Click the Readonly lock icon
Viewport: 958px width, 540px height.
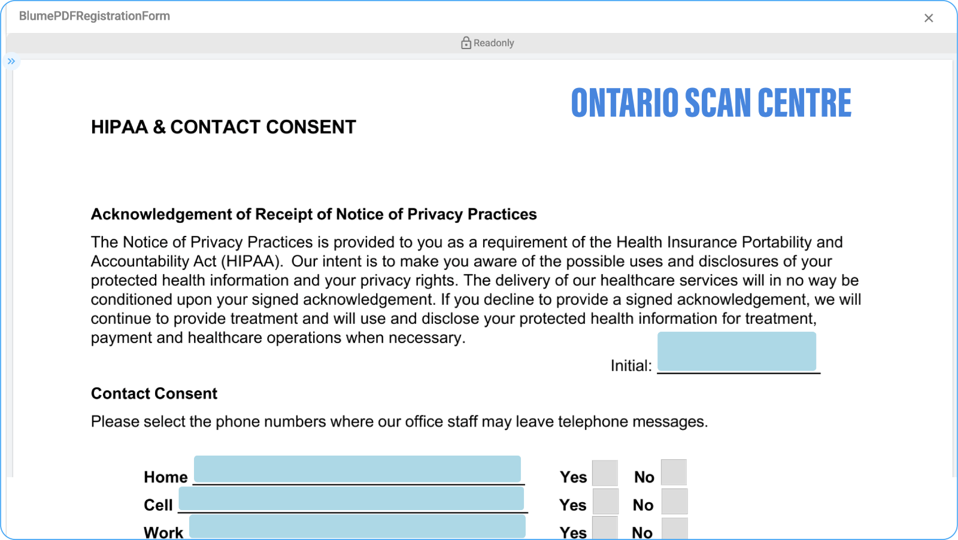click(x=466, y=43)
